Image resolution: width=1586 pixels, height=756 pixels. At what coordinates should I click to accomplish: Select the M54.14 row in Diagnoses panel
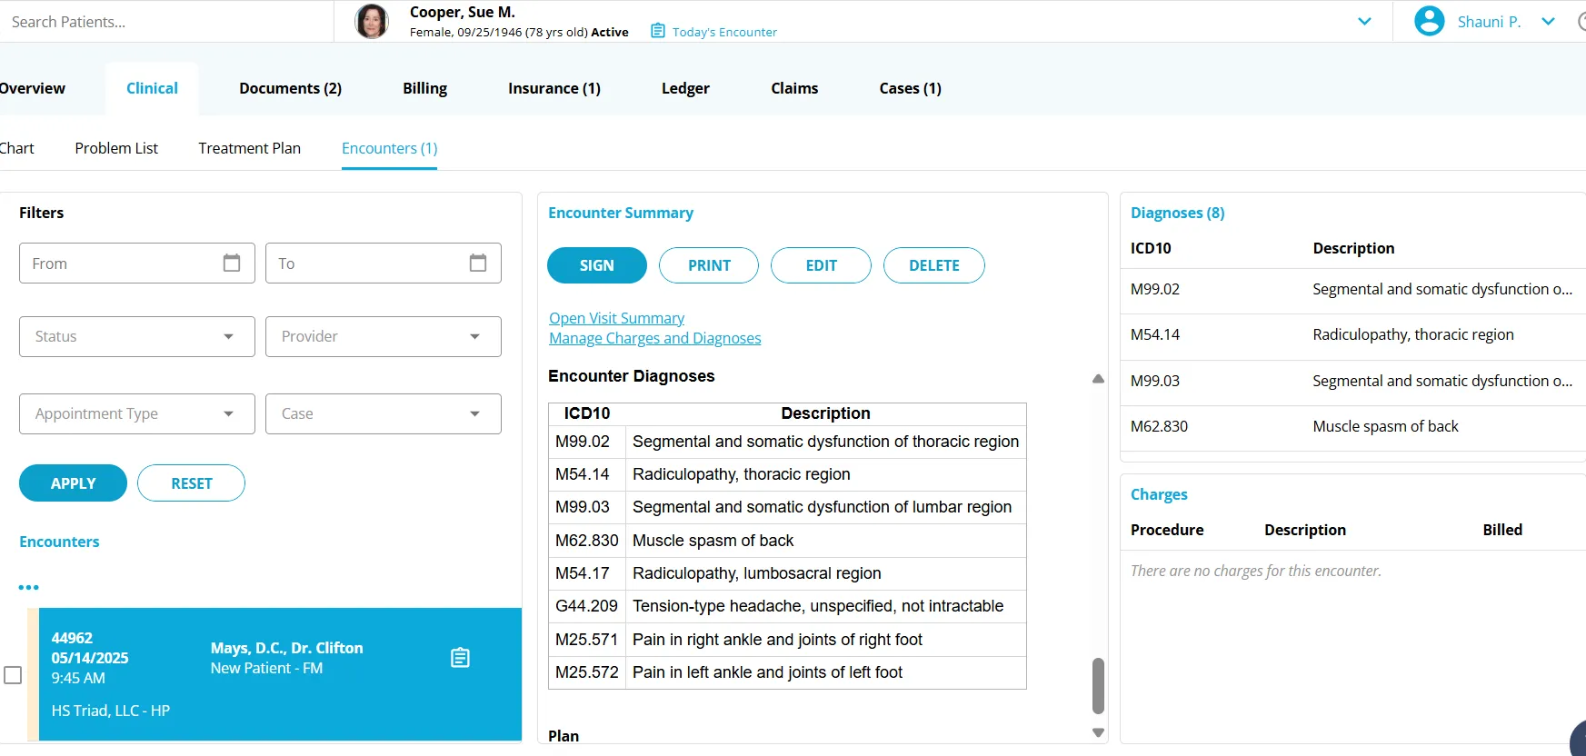coord(1354,334)
